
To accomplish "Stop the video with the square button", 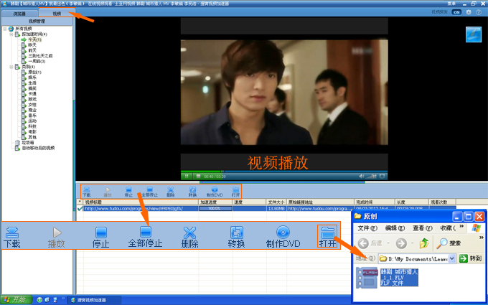I will click(198, 177).
